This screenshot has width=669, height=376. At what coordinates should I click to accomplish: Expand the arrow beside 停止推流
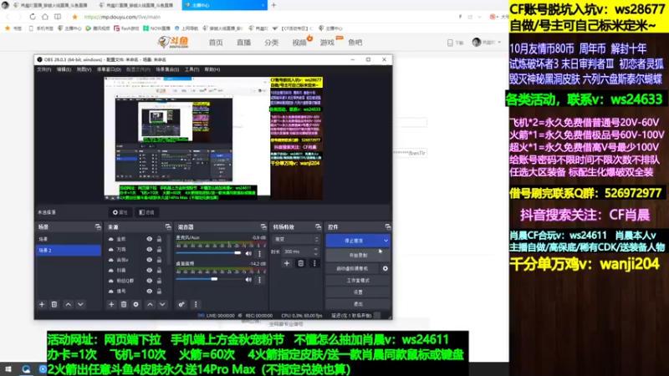click(386, 241)
